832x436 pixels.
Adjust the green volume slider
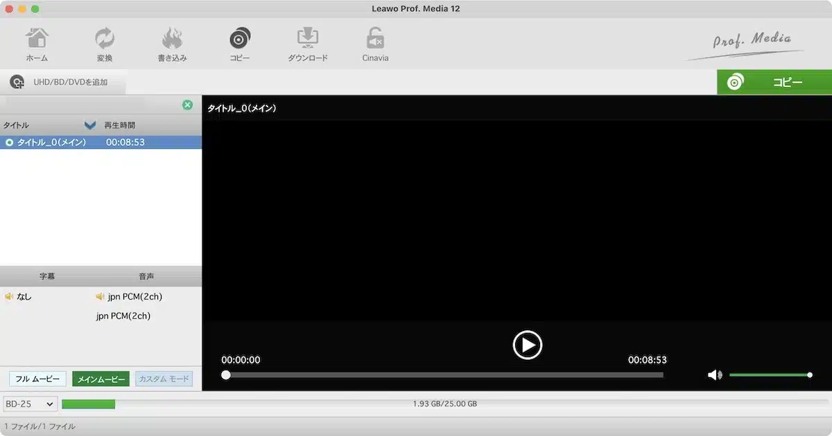770,375
